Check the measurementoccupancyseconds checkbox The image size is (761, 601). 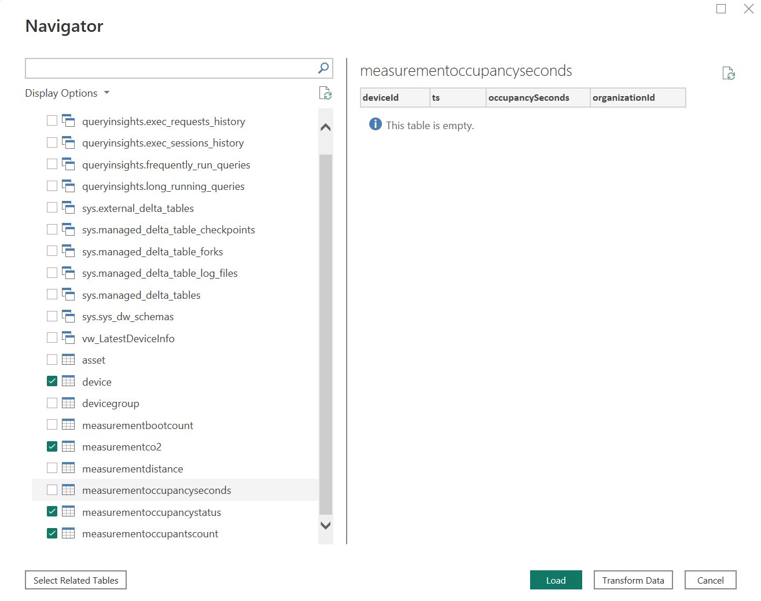click(52, 490)
